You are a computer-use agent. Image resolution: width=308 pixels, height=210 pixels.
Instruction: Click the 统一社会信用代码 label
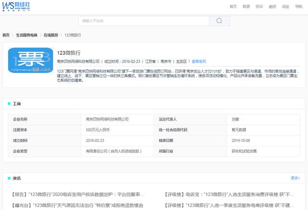(x=173, y=130)
